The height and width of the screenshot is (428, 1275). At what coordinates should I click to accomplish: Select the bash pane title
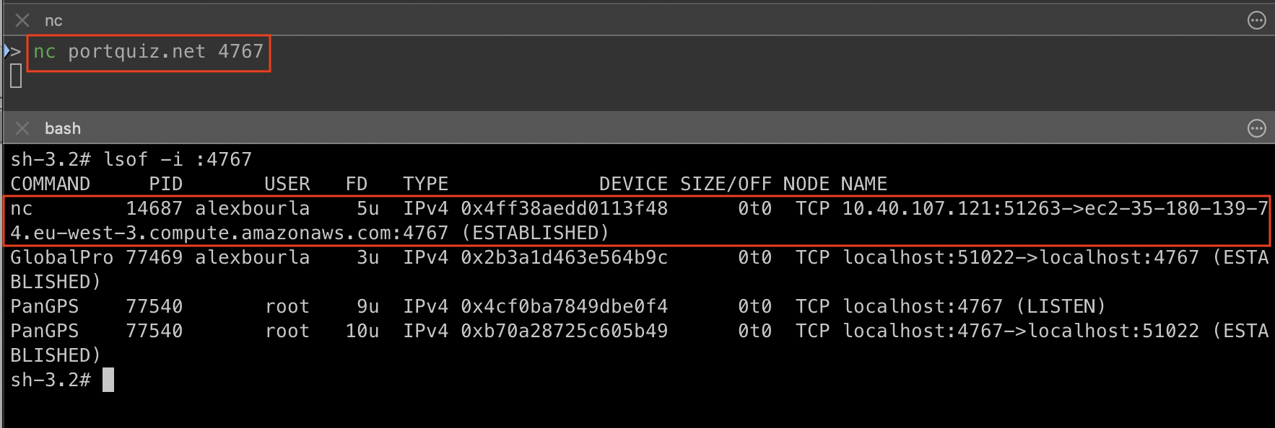(63, 129)
